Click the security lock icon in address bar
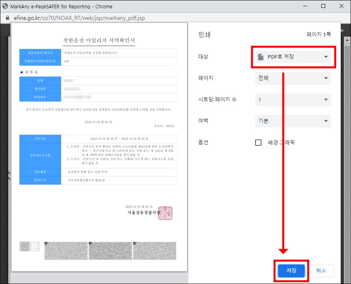Image resolution: width=351 pixels, height=284 pixels. tap(7, 18)
